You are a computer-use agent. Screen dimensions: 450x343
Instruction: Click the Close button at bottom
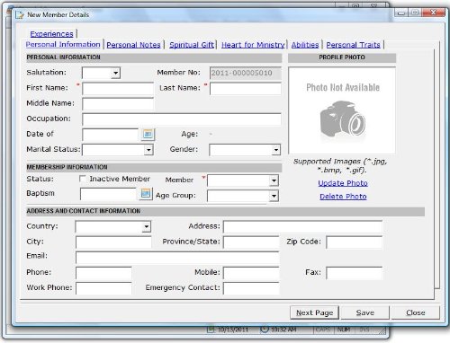pyautogui.click(x=416, y=312)
